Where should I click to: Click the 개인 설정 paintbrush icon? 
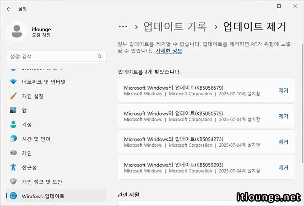pos(13,96)
